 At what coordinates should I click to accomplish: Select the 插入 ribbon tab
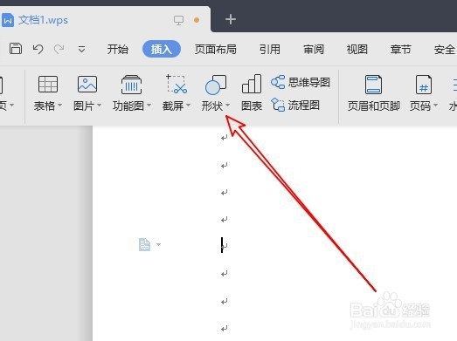pyautogui.click(x=162, y=49)
